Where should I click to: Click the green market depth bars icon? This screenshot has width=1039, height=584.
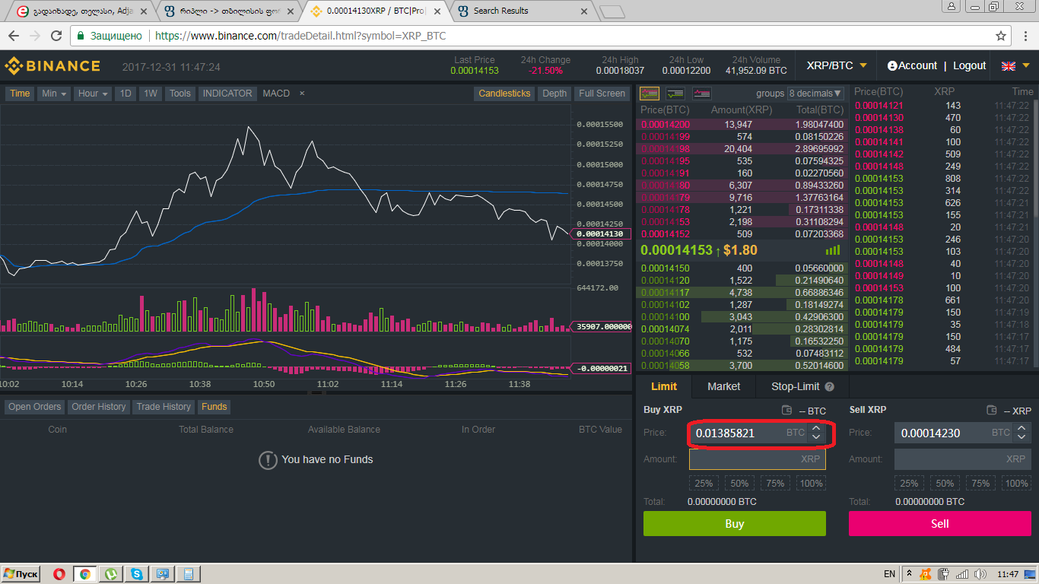pyautogui.click(x=833, y=250)
